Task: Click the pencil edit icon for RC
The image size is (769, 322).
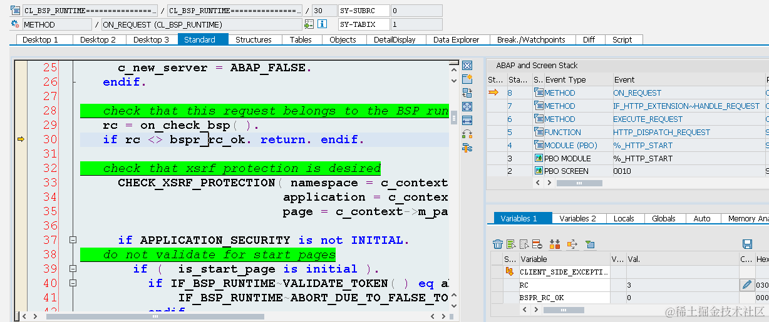Action: pos(746,284)
